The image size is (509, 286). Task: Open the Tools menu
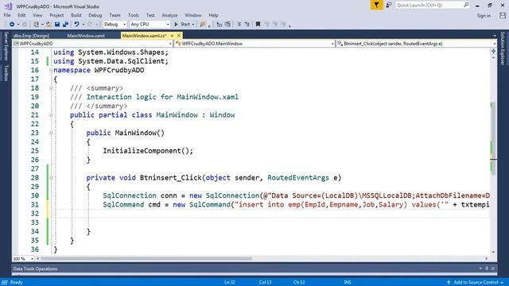[x=133, y=15]
